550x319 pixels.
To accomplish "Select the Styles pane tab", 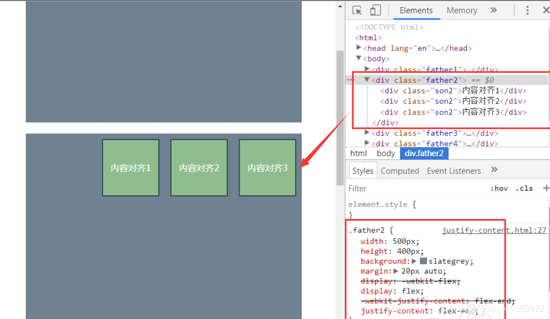I will point(363,171).
